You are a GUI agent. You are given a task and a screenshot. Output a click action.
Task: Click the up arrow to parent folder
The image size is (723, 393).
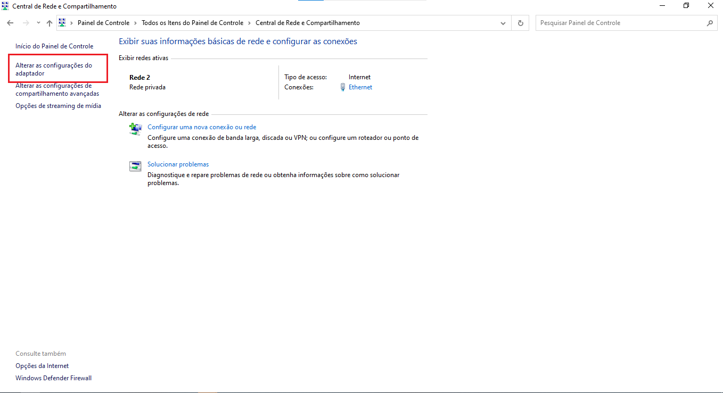click(50, 23)
